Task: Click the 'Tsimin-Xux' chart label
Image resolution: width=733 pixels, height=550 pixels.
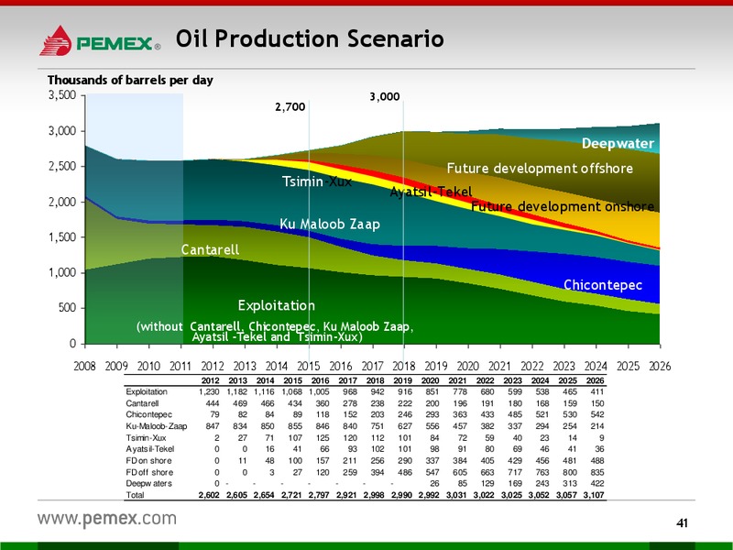Action: 316,181
